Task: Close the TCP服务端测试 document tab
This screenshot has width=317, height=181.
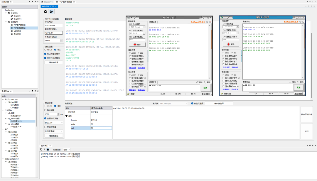Action: [74, 2]
